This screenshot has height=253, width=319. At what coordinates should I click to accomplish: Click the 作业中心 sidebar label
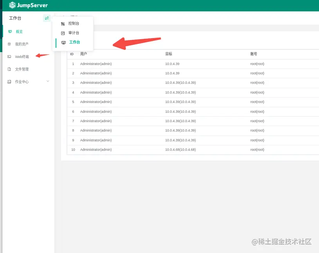tap(22, 82)
